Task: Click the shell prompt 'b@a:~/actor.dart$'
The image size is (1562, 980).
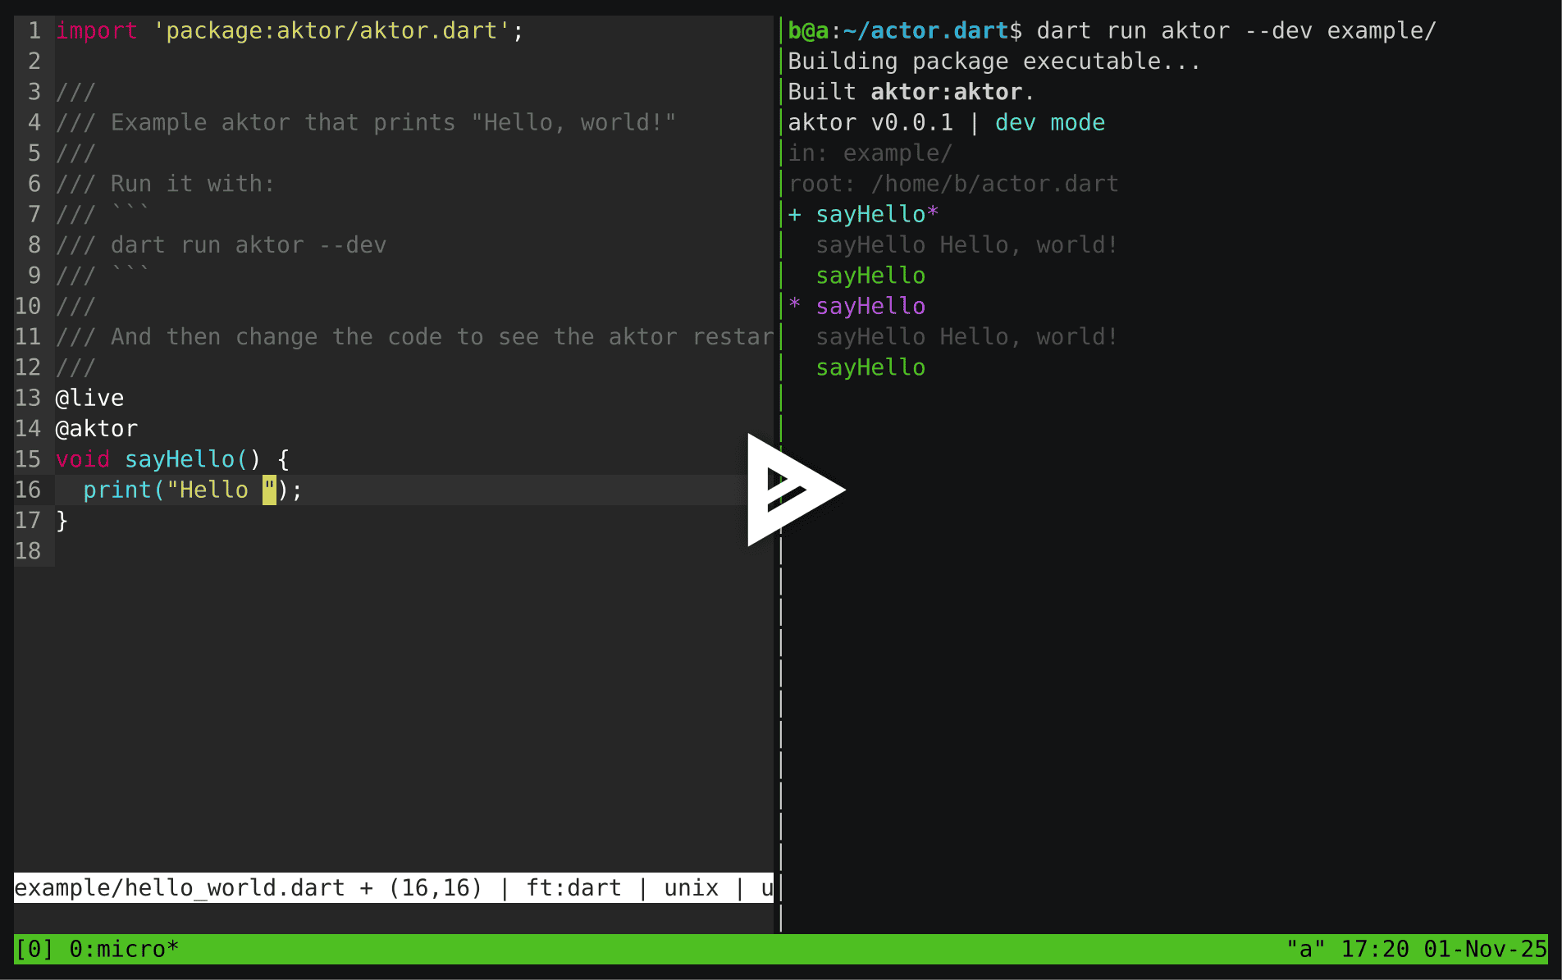Action: point(906,31)
